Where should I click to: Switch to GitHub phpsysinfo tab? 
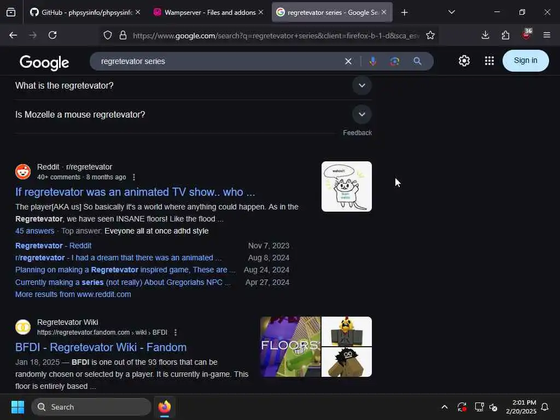[82, 13]
